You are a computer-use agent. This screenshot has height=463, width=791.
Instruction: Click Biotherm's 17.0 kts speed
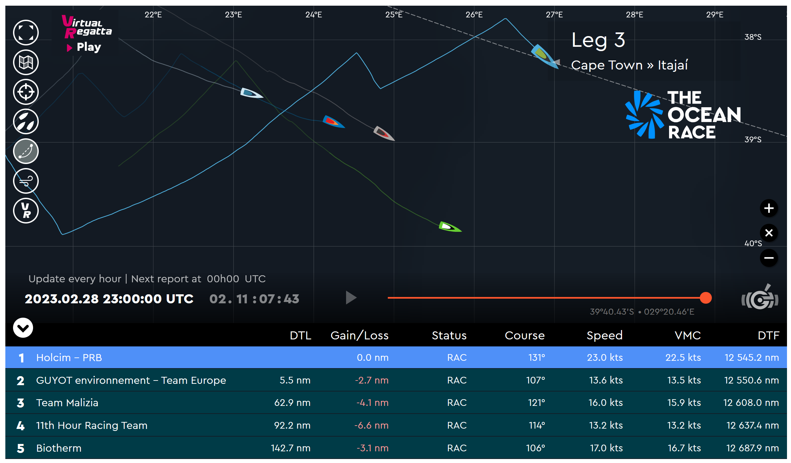pyautogui.click(x=606, y=448)
